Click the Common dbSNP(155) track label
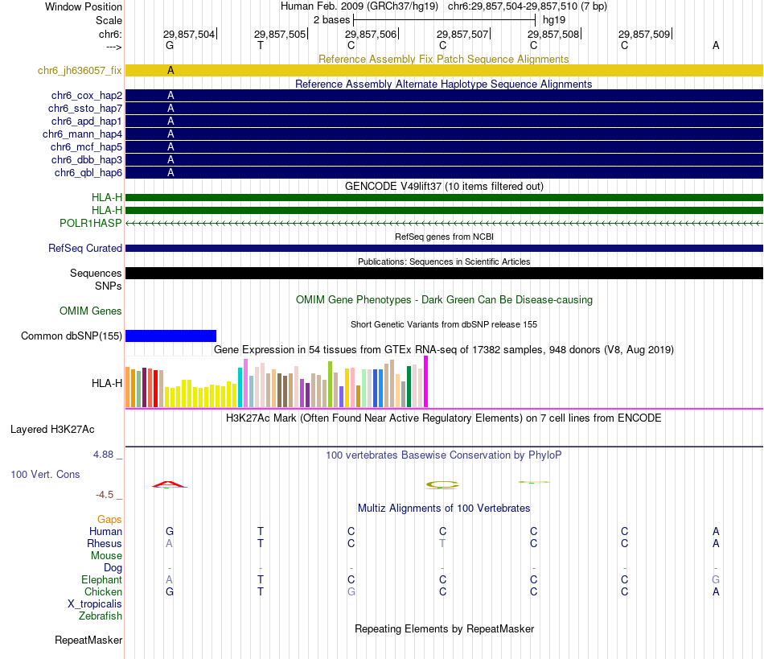 coord(72,336)
